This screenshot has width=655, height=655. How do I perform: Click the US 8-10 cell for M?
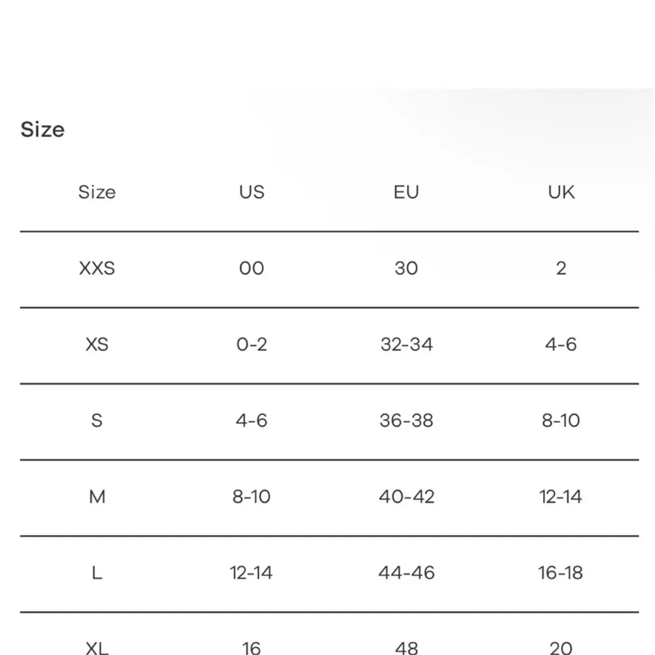click(252, 496)
